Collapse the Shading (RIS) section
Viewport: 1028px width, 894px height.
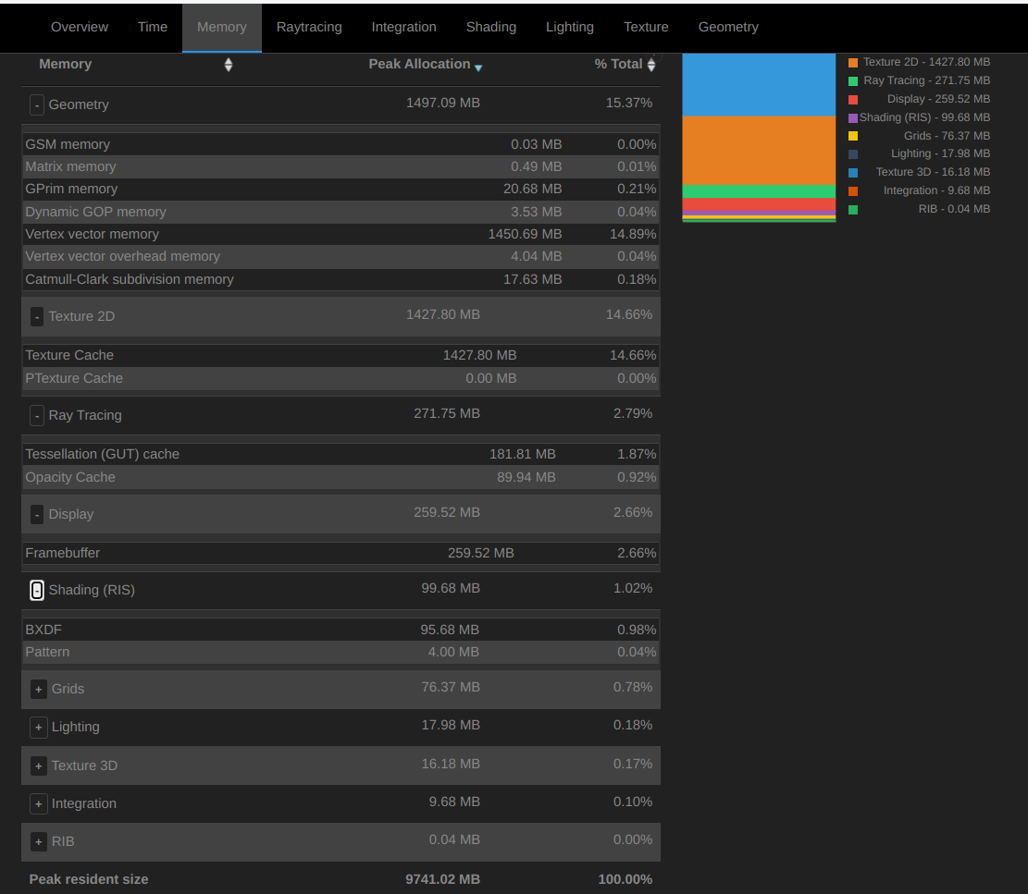tap(37, 590)
